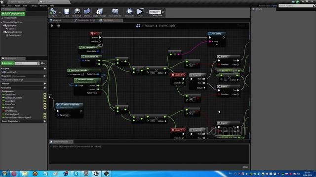Collapse the Graphs section

tap(1, 69)
